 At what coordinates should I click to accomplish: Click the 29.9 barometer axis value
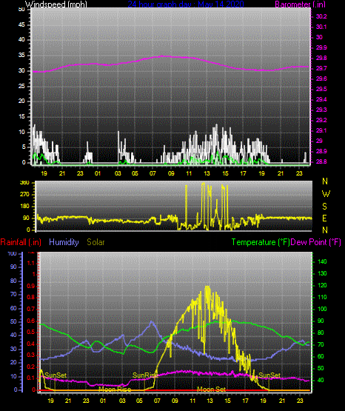coord(321,47)
